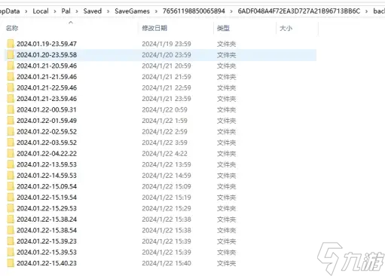Click folder icon for 2024.01.22-00.59.31
Image resolution: width=385 pixels, height=276 pixels.
click(11, 109)
